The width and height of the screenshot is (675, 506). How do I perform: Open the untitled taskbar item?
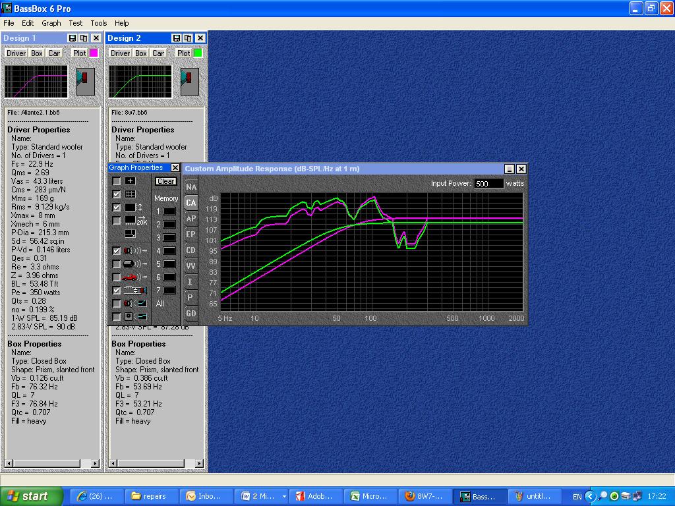coord(534,496)
